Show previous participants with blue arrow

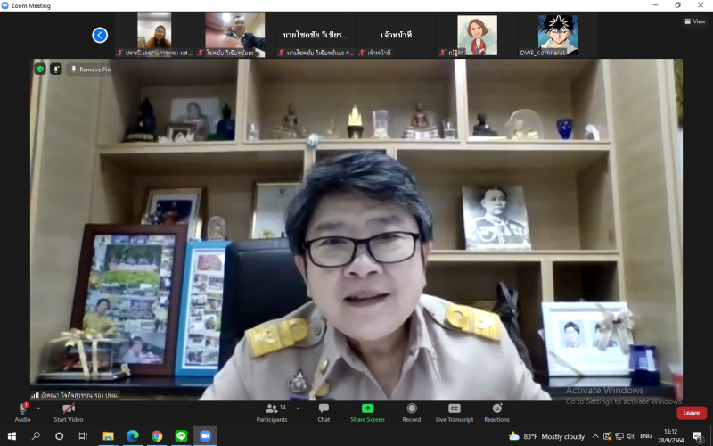coord(100,35)
